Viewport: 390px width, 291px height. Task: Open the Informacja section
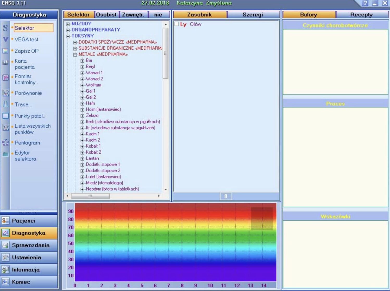click(29, 269)
